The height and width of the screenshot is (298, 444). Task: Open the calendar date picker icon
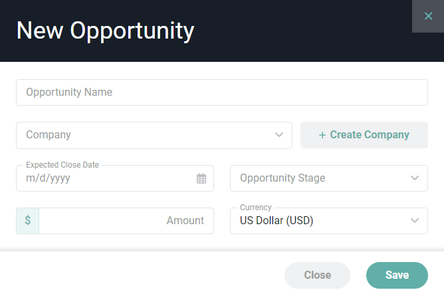click(201, 178)
